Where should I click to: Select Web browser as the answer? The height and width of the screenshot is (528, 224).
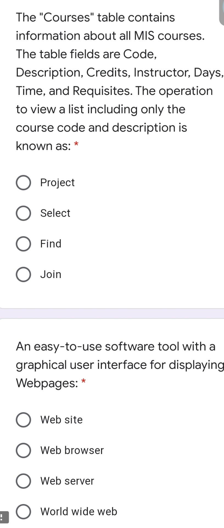(x=23, y=450)
